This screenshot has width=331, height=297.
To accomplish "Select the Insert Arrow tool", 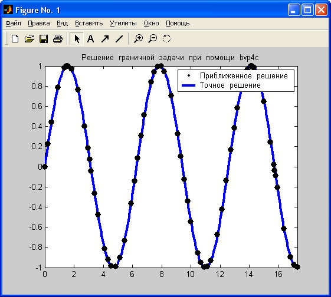I will coord(105,39).
